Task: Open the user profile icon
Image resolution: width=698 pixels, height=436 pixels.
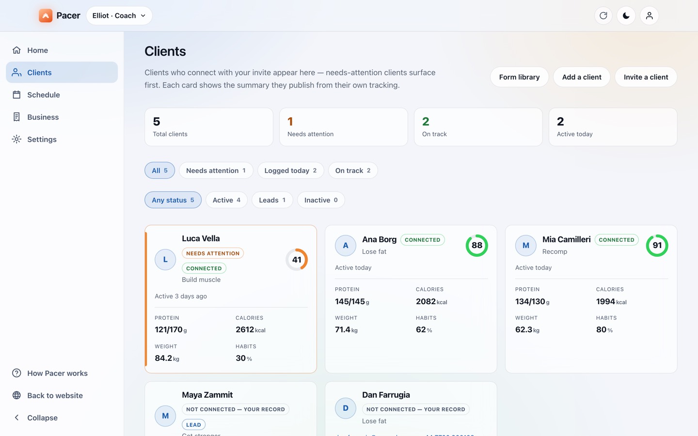Action: (x=649, y=16)
